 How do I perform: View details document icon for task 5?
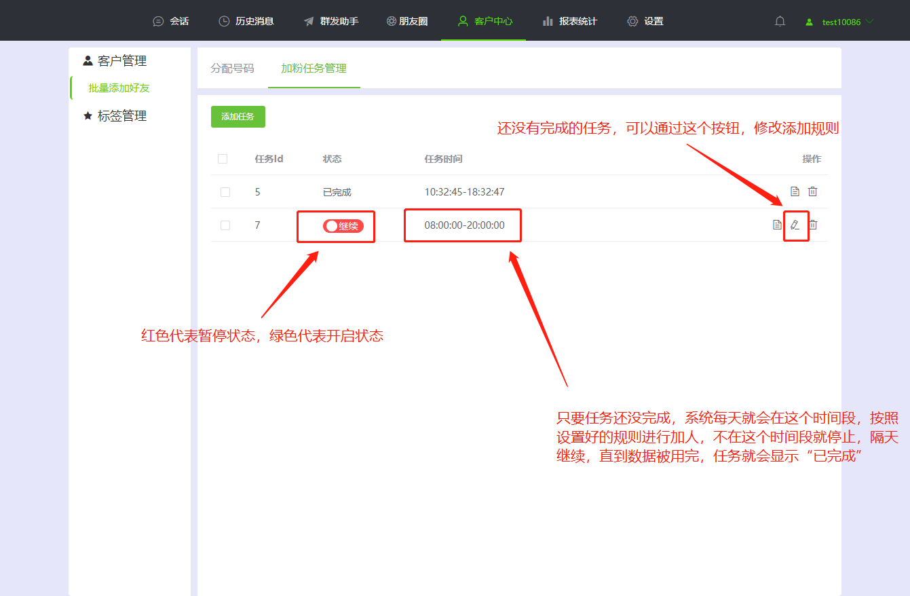point(795,191)
